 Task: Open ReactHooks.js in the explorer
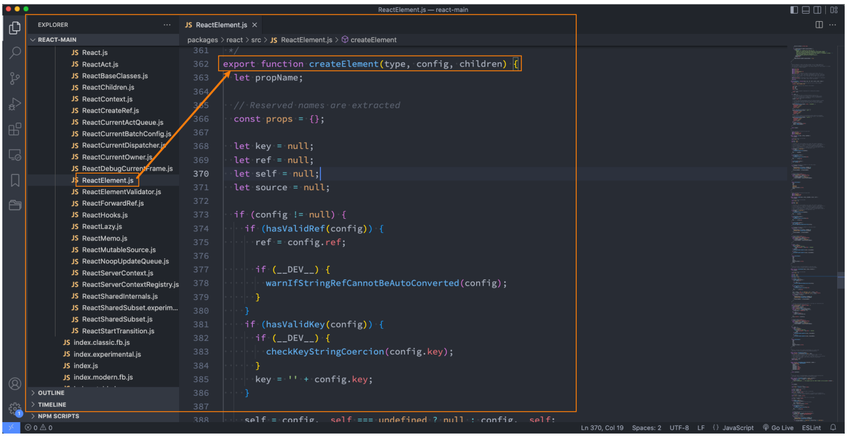click(105, 215)
